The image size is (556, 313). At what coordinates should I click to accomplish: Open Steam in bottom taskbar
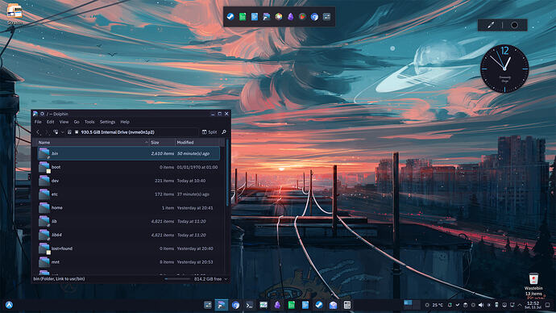319,305
